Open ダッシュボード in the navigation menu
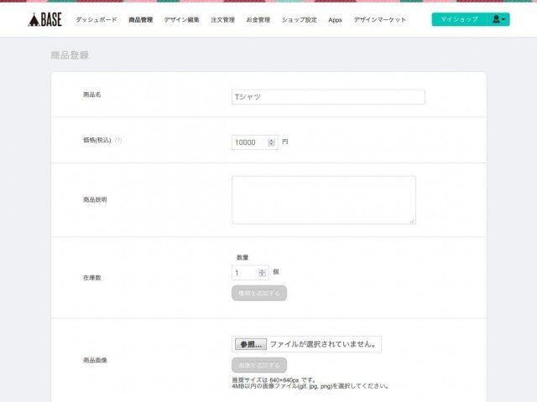537x402 pixels. (96, 20)
